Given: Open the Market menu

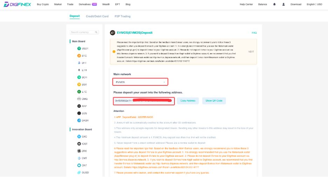Looking at the screenshot, I should pos(58,4).
